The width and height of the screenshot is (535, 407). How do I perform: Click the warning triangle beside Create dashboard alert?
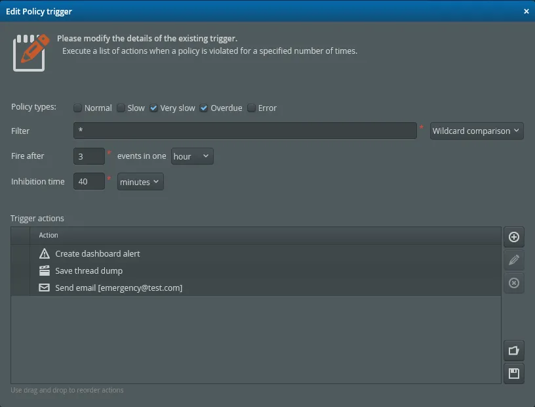[x=44, y=253]
